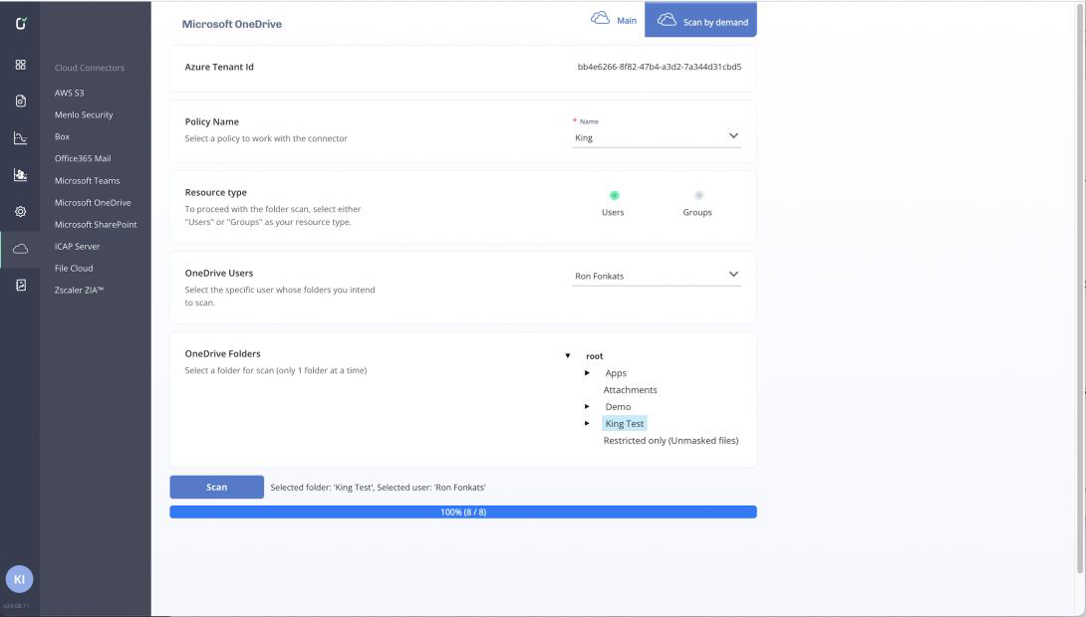Open the dashboard grid icon

(x=21, y=65)
